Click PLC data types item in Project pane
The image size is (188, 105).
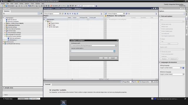54,27
